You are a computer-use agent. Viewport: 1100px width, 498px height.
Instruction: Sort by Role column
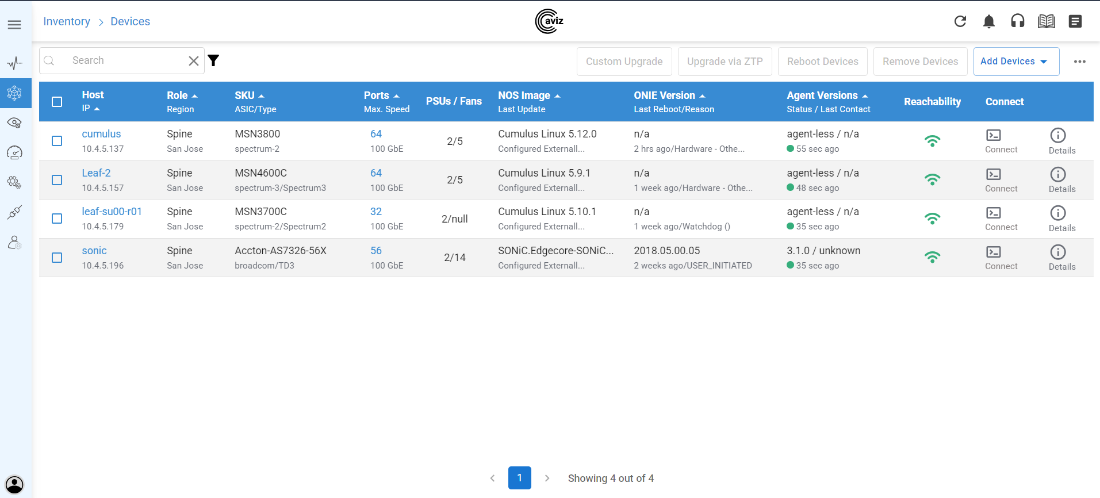pyautogui.click(x=182, y=95)
